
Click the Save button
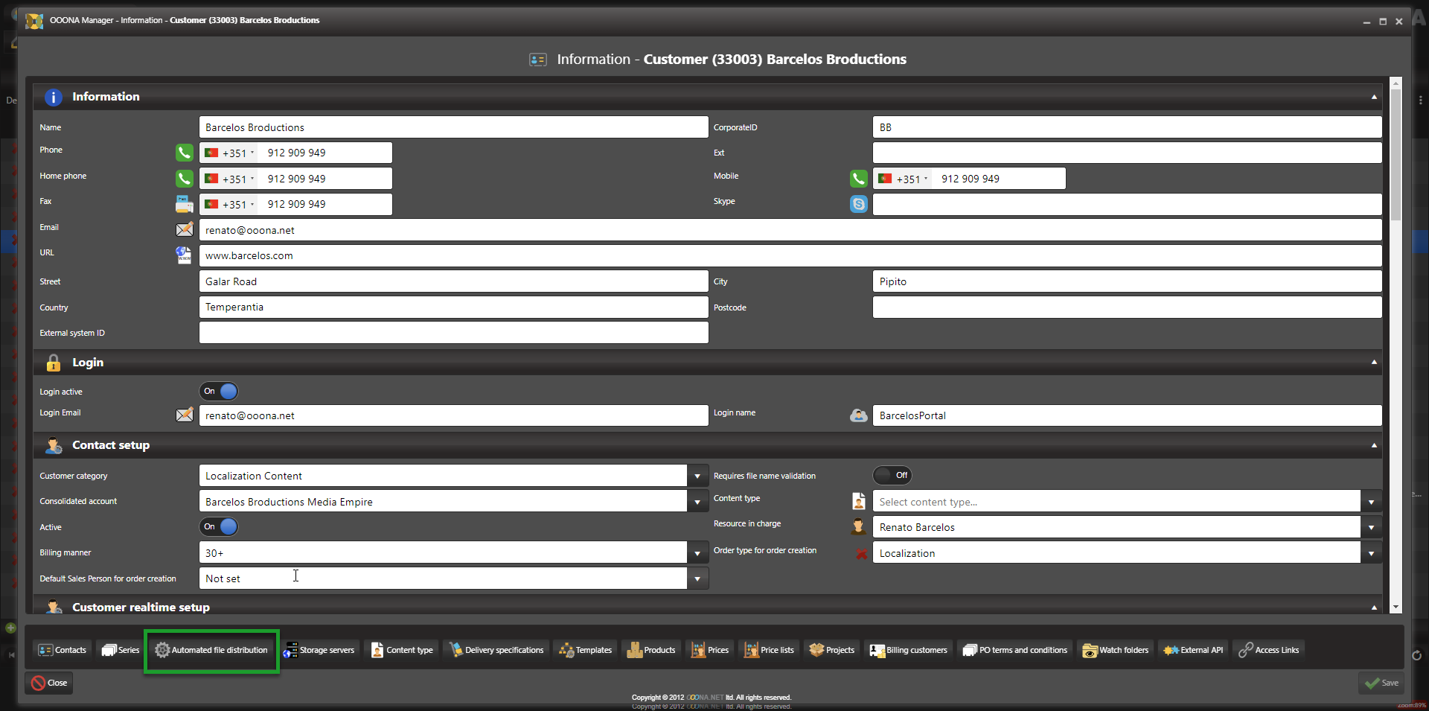[1382, 683]
